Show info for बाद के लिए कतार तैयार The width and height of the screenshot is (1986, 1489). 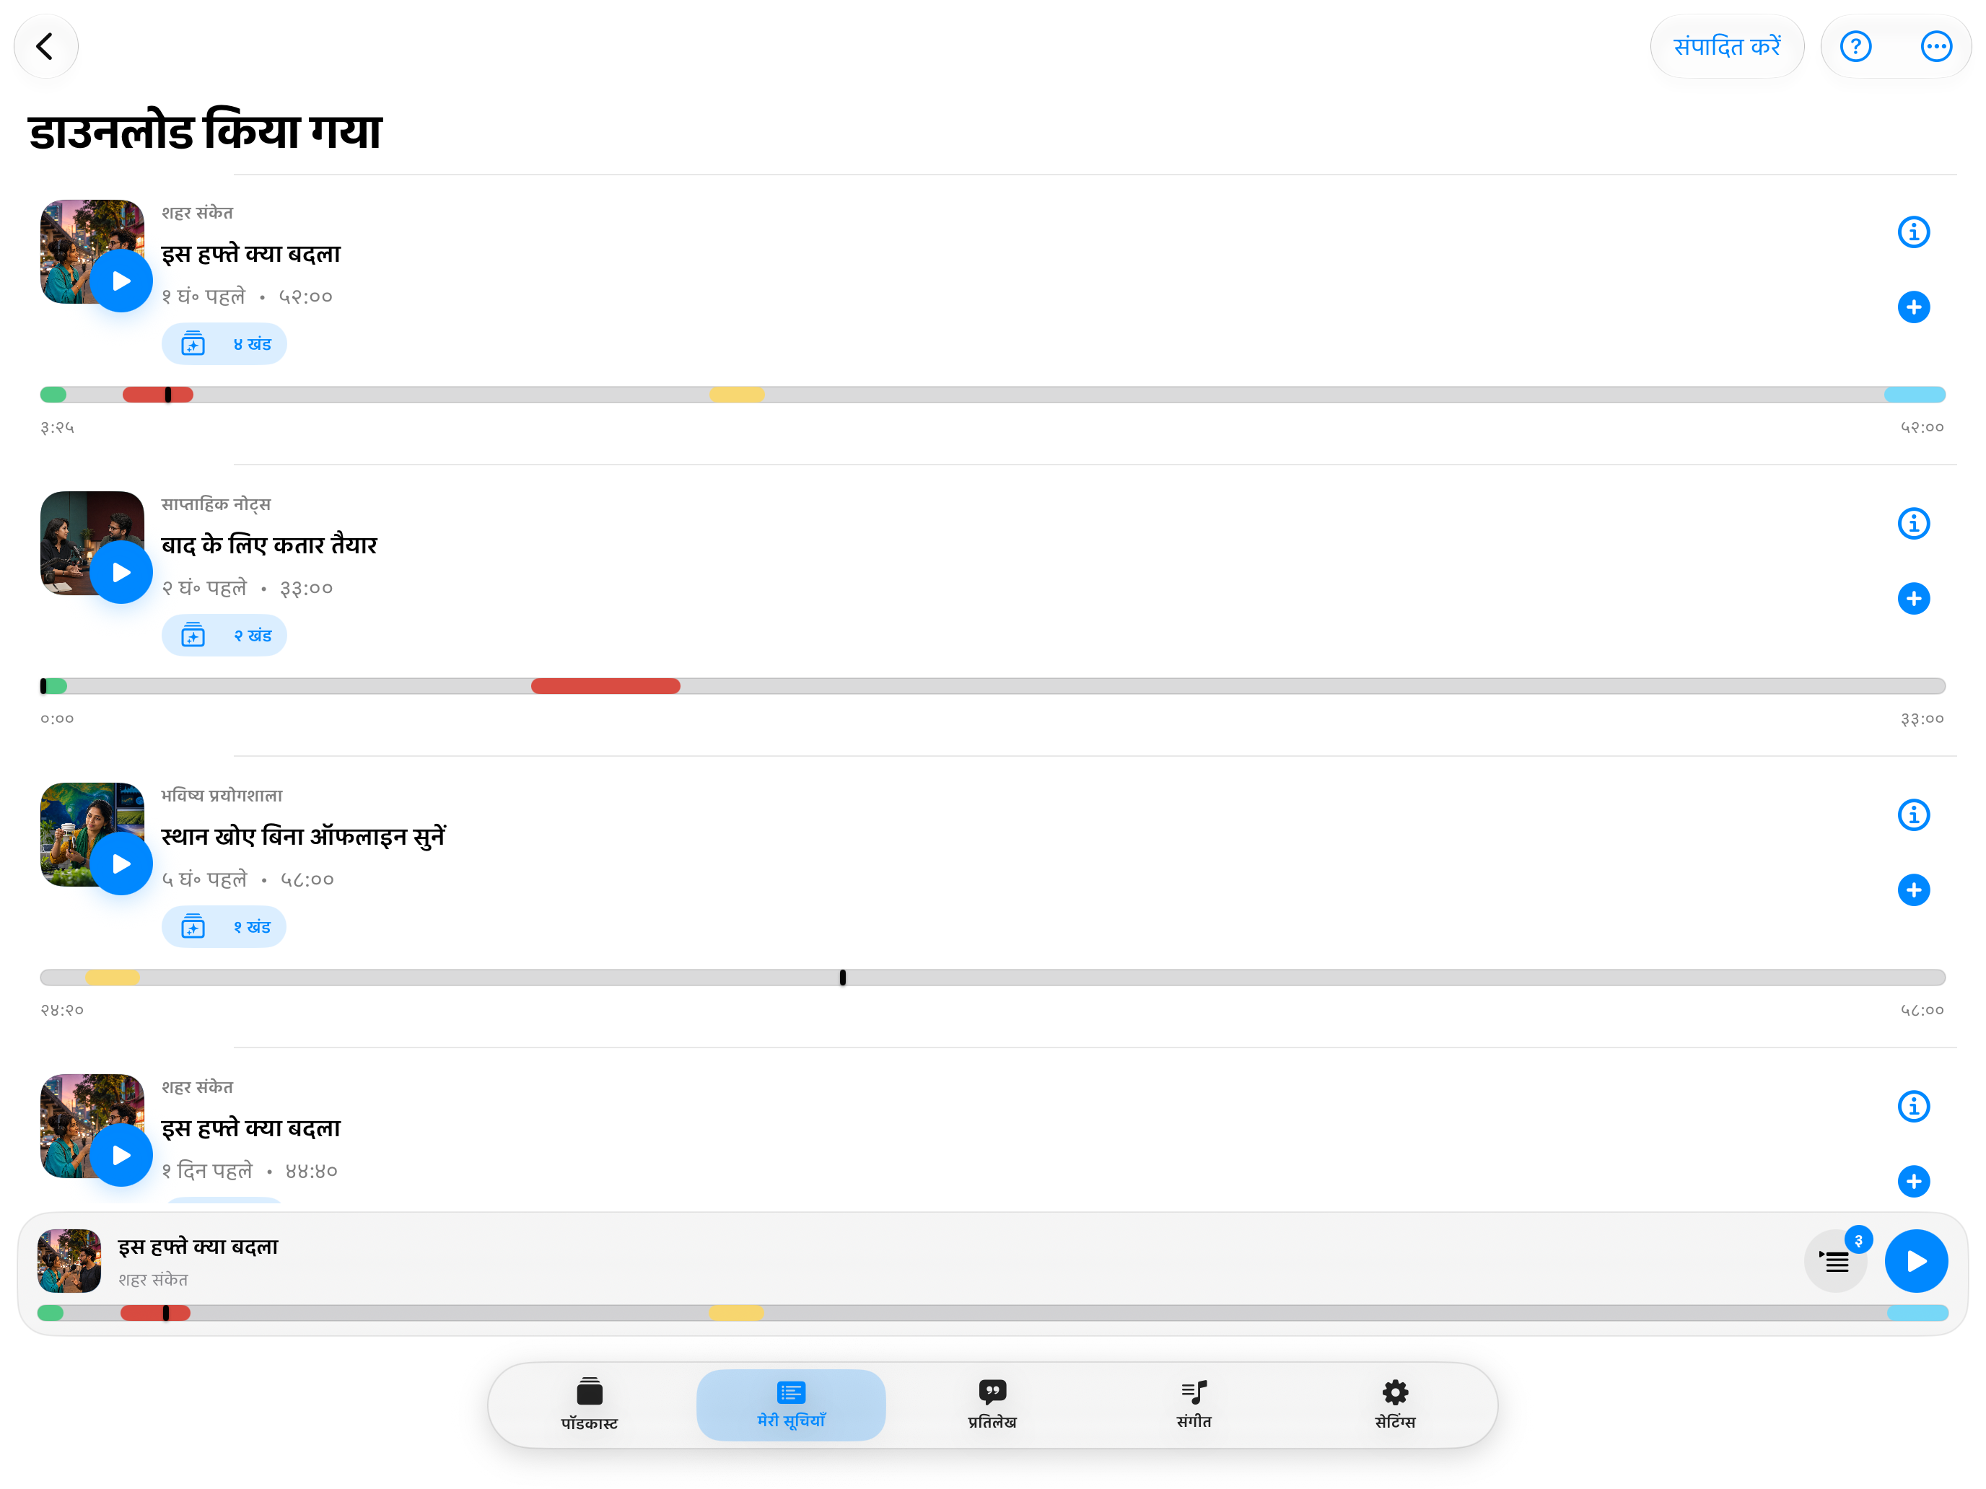tap(1913, 523)
